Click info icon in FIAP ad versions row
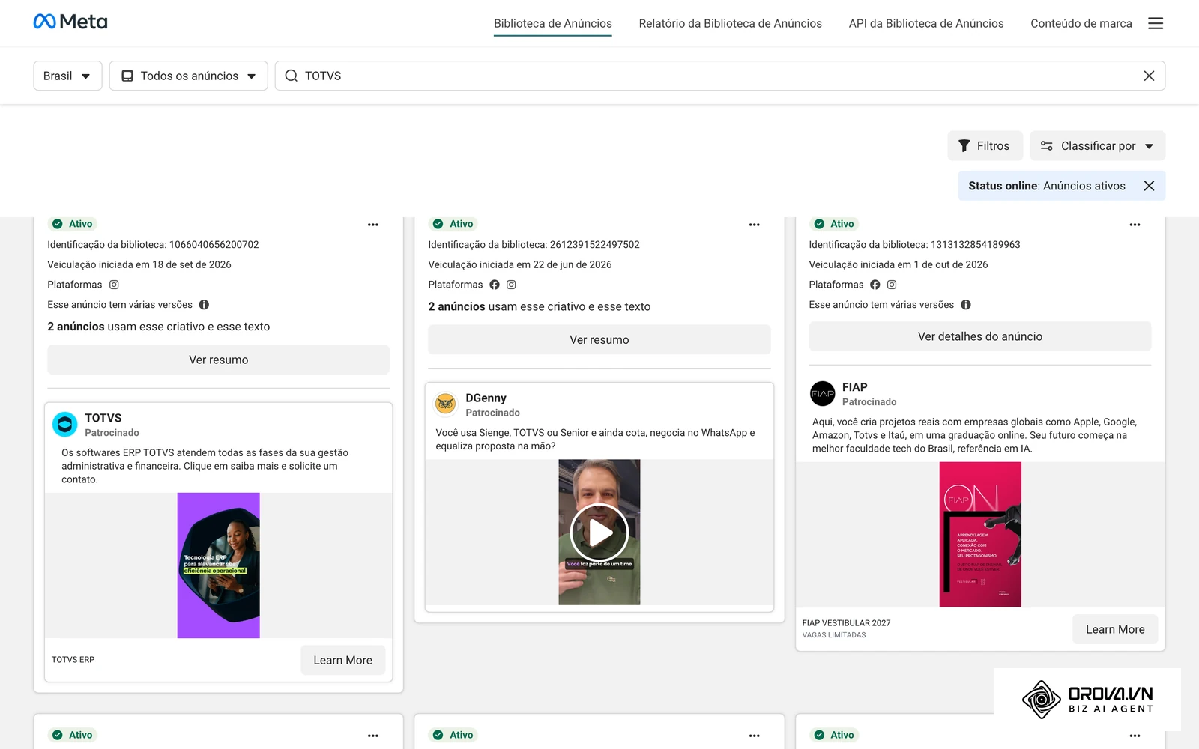The height and width of the screenshot is (749, 1199). pos(966,305)
